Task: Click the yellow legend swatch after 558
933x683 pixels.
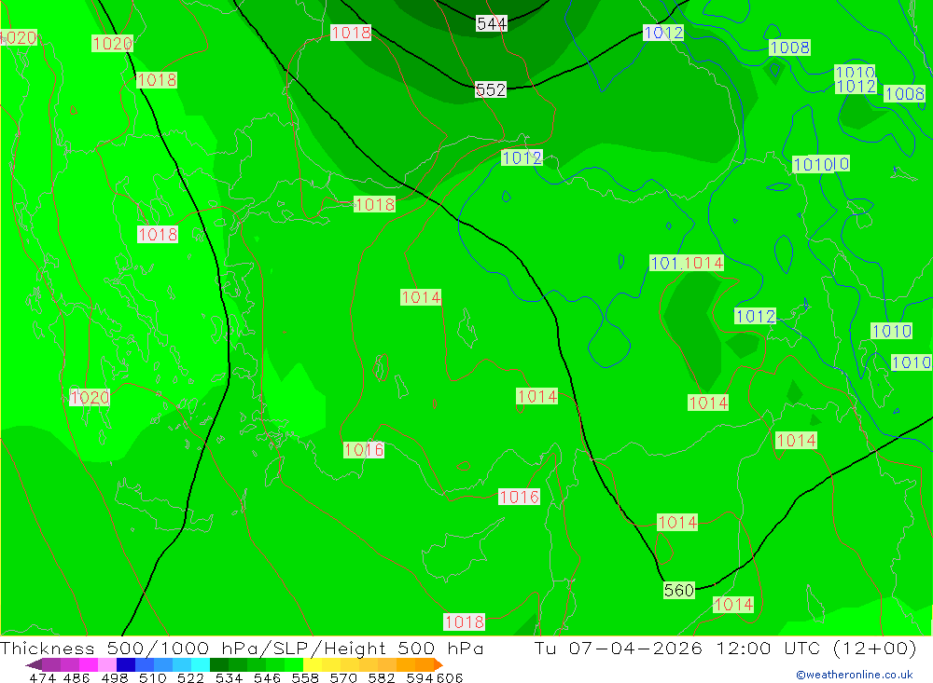Action: pyautogui.click(x=313, y=664)
